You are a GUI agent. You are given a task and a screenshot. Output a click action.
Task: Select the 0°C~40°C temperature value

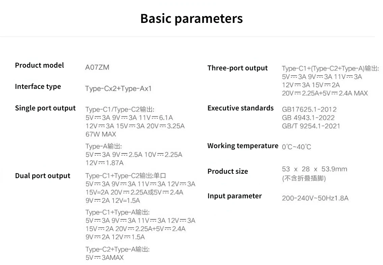click(x=296, y=147)
